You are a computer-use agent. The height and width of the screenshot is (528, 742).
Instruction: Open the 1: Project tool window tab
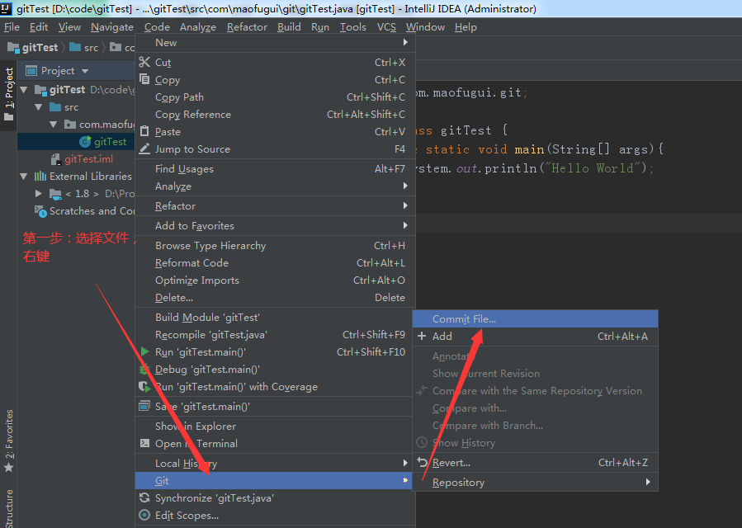[x=8, y=94]
